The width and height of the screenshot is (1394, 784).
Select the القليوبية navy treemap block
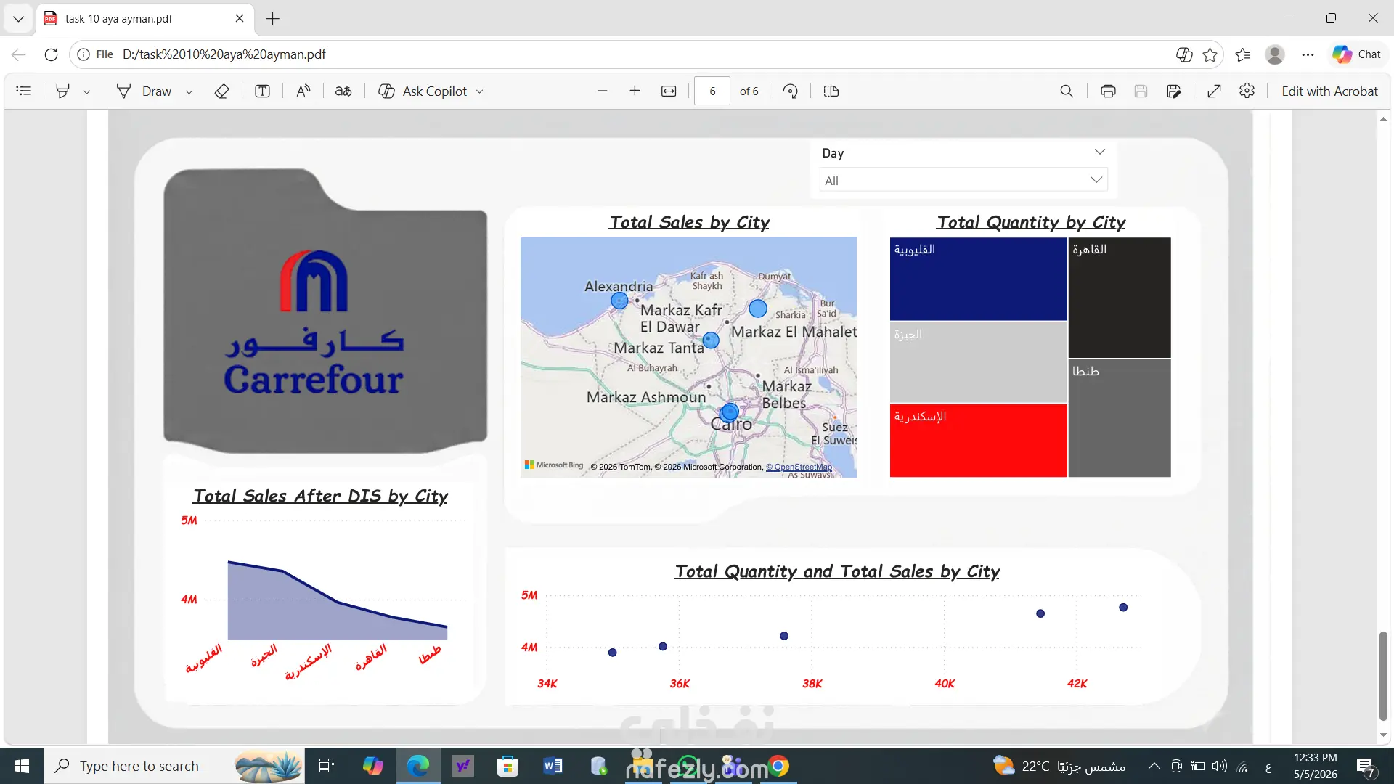pos(978,279)
